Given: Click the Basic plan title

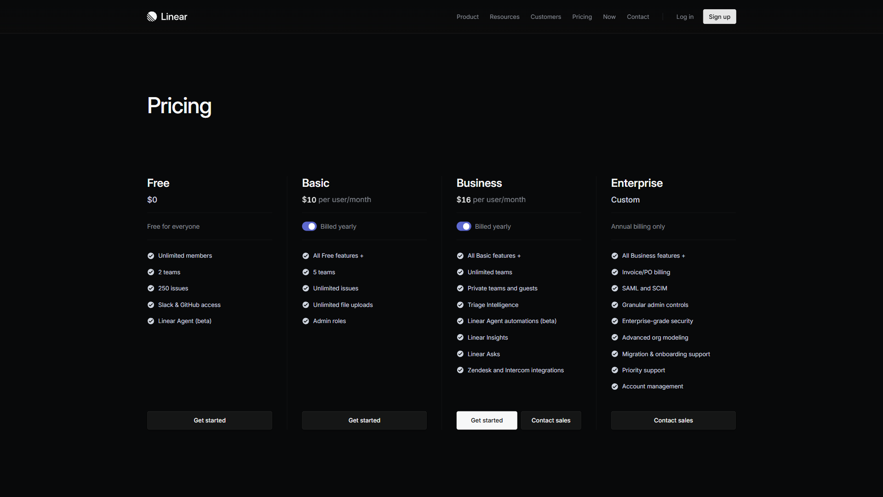Looking at the screenshot, I should pyautogui.click(x=315, y=183).
